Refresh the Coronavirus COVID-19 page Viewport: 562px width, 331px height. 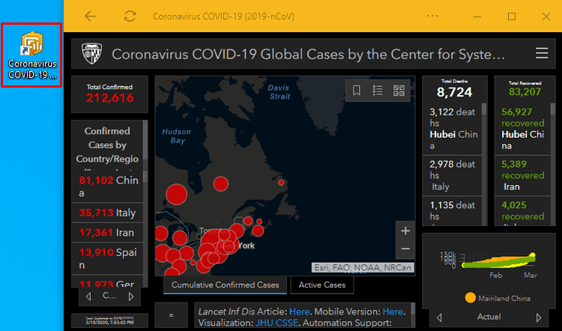click(130, 16)
